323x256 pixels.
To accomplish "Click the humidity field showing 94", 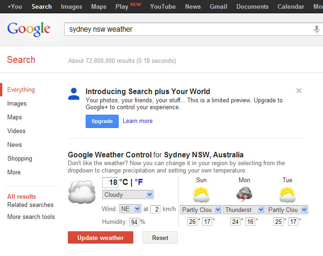I will coord(134,222).
